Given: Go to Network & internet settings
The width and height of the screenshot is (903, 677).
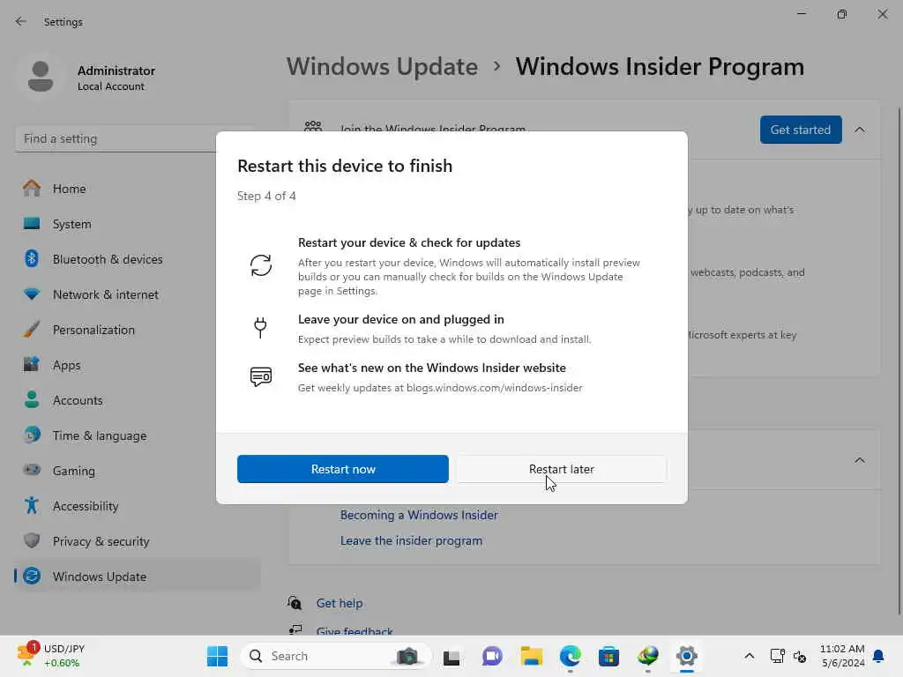Looking at the screenshot, I should coord(137,294).
